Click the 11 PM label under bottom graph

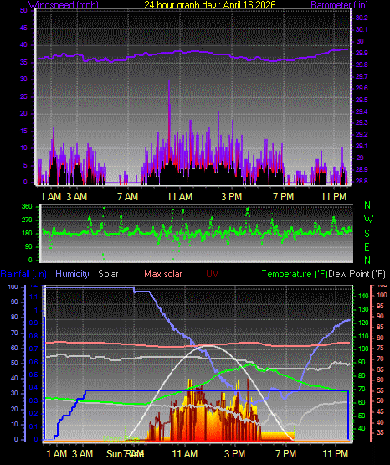(x=336, y=453)
